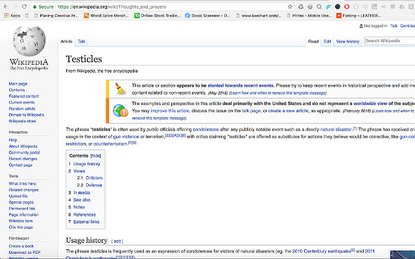Screen dimensions: 415x259
Task: Open the dark circular extension icon
Action: click(337, 6)
